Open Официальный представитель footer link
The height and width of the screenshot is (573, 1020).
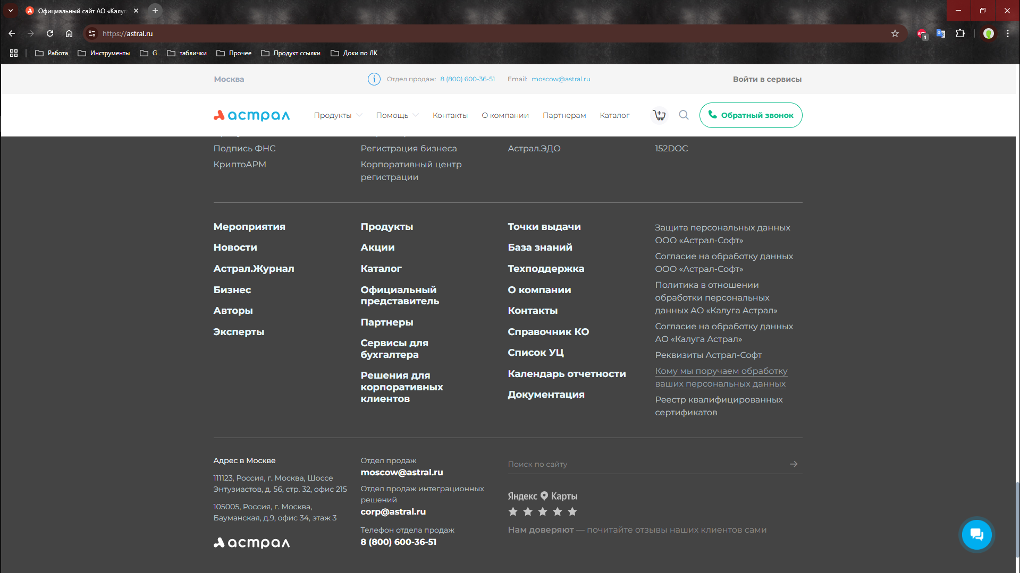pos(400,295)
